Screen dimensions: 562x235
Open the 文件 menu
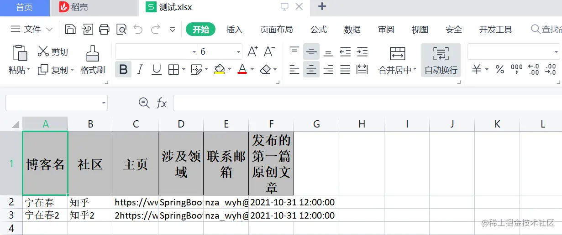tap(32, 30)
